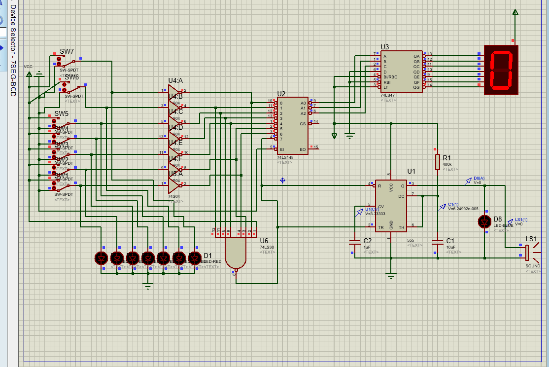Image resolution: width=549 pixels, height=367 pixels.
Task: Click the V=6.24992e-005 probe reading
Action: click(x=463, y=209)
